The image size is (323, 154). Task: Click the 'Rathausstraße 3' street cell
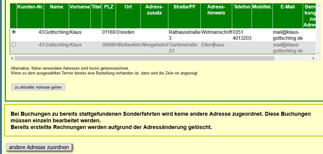point(184,35)
